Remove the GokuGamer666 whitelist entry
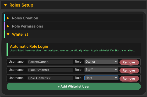The width and height of the screenshot is (147, 97). [129, 79]
